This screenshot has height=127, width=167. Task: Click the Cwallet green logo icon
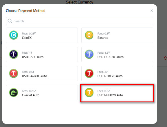[x=14, y=92]
